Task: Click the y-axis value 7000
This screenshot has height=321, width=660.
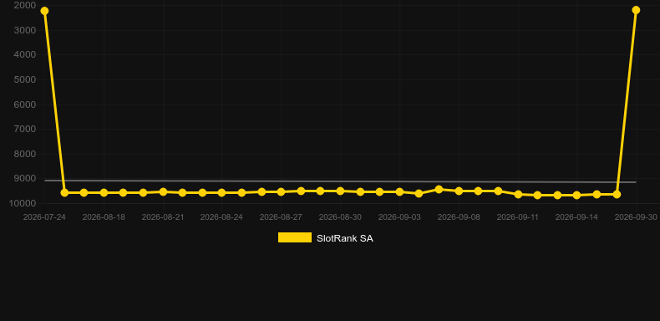Action: click(25, 129)
